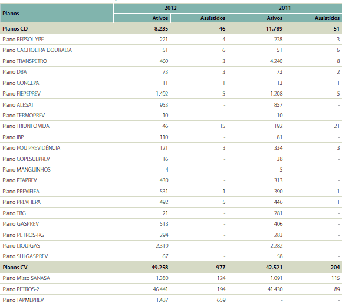
Task: Click the Planos CV value 42.521
Action: [x=274, y=268]
